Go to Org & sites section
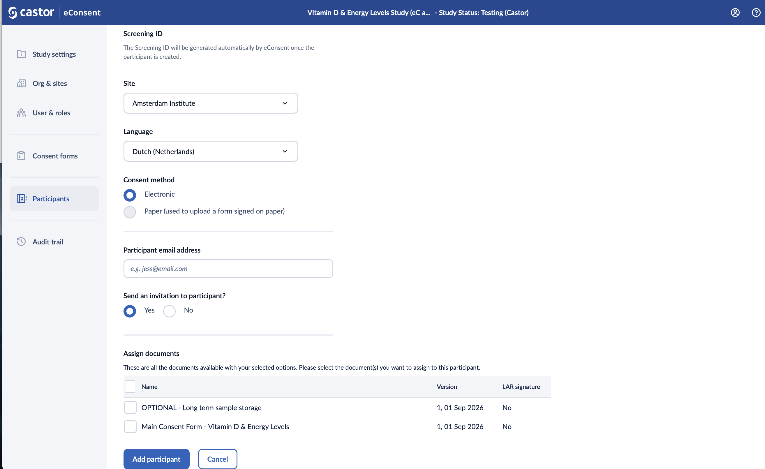The width and height of the screenshot is (765, 469). (x=54, y=83)
